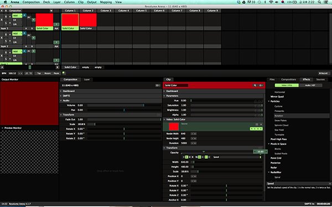Trigger Column 3 header

coord(106,10)
